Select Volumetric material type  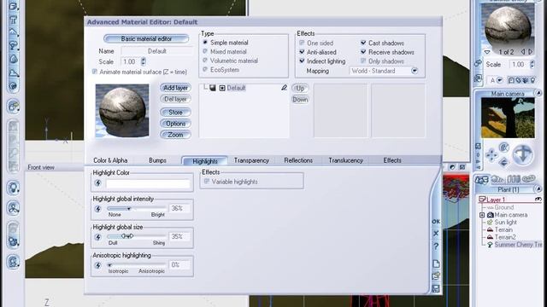205,61
